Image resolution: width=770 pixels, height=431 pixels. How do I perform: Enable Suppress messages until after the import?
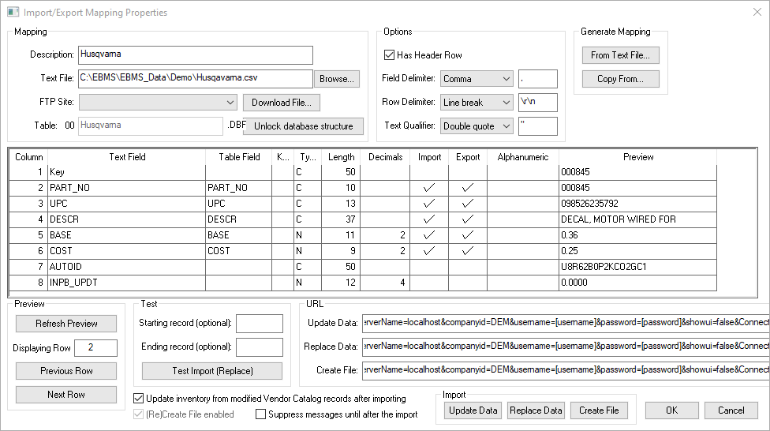(x=261, y=414)
